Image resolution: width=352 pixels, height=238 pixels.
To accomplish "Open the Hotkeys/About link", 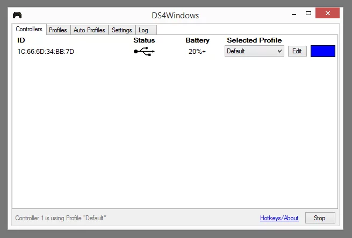I will pos(279,218).
